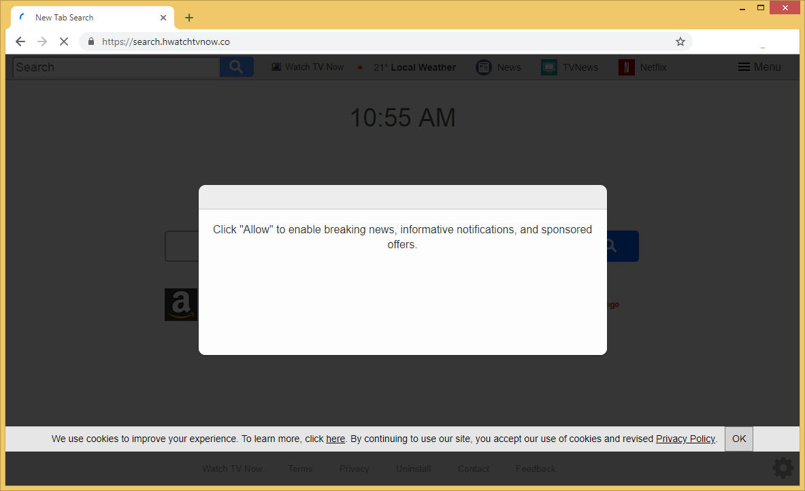
Task: Click the 'here' cookie info link
Action: pos(335,439)
